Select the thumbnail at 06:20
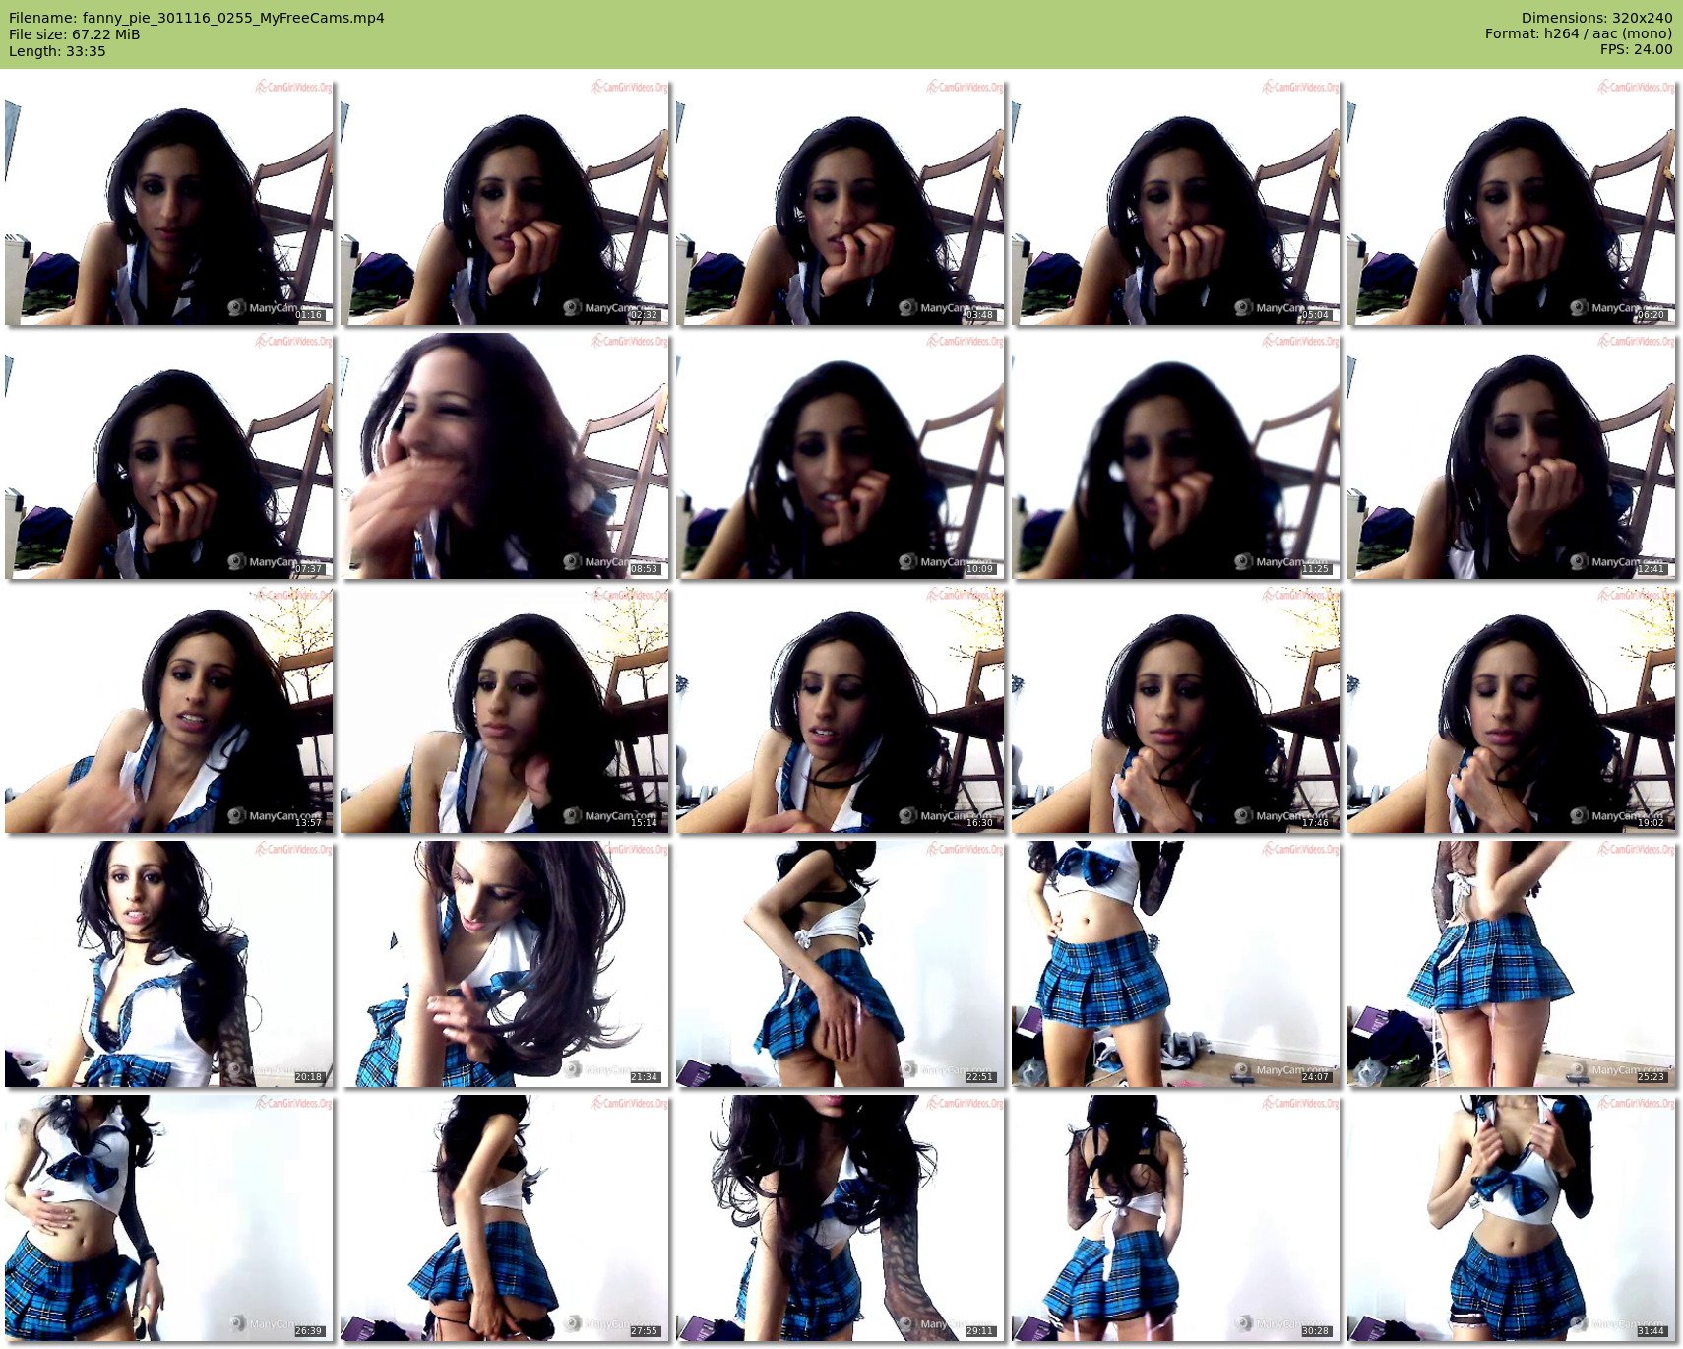Image resolution: width=1683 pixels, height=1349 pixels. [x=1511, y=202]
